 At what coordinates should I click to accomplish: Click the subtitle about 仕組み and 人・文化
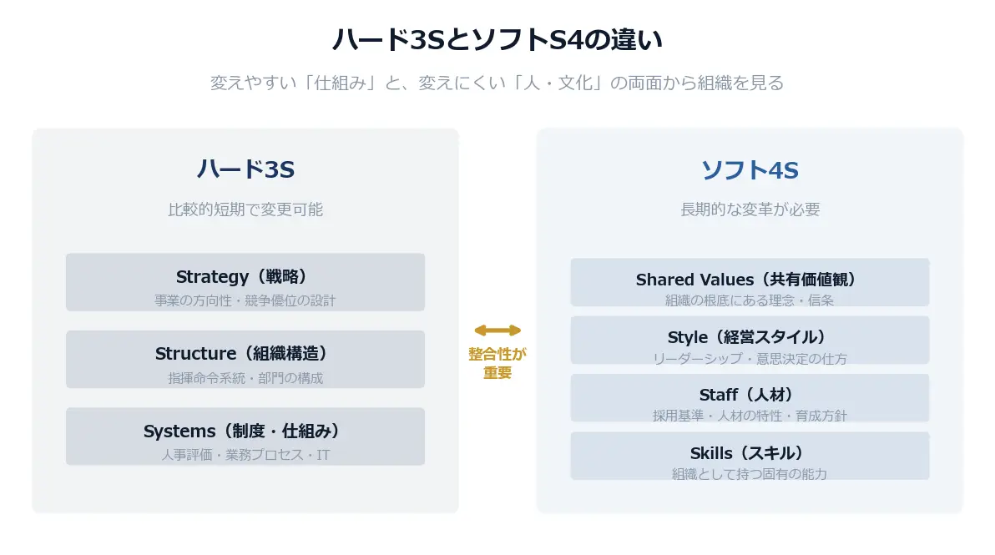point(497,83)
